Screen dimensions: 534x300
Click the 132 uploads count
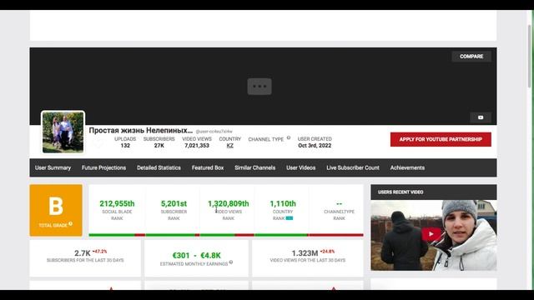(x=125, y=146)
